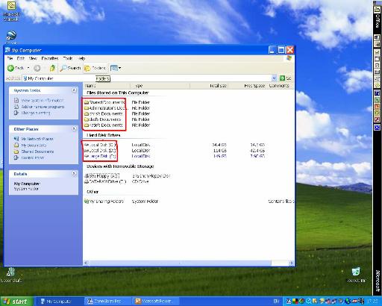Select the (F:) hard disk drive
This screenshot has width=382, height=306.
(x=100, y=156)
